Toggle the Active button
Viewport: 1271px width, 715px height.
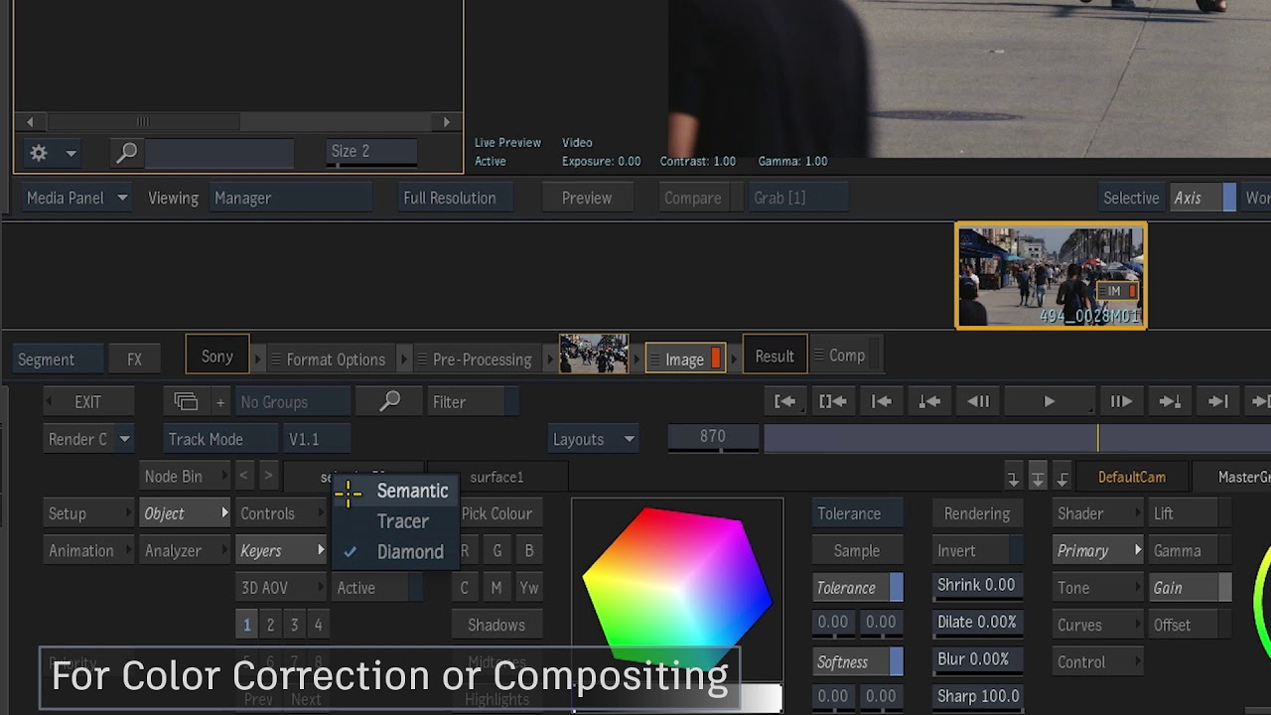point(377,588)
